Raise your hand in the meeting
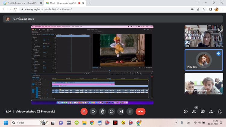The width and height of the screenshot is (226, 127). 102,111
